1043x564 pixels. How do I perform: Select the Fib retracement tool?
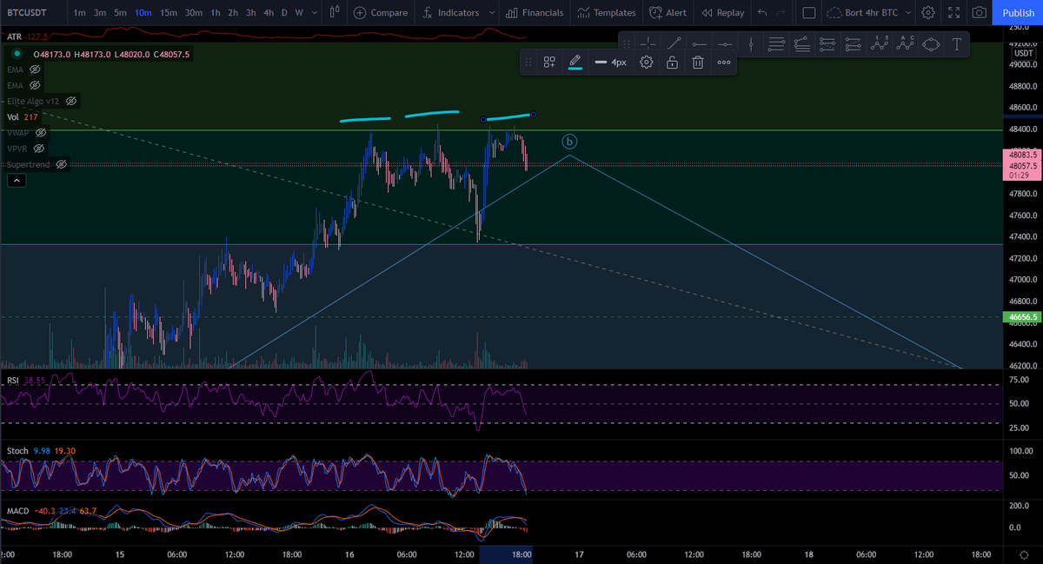pos(777,43)
